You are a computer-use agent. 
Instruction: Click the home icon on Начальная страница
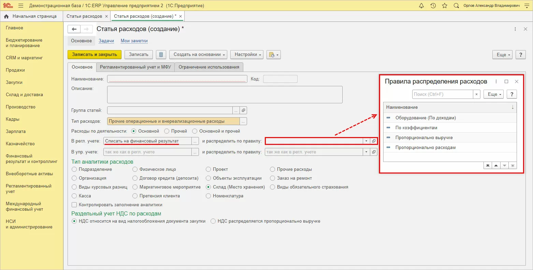(6, 16)
